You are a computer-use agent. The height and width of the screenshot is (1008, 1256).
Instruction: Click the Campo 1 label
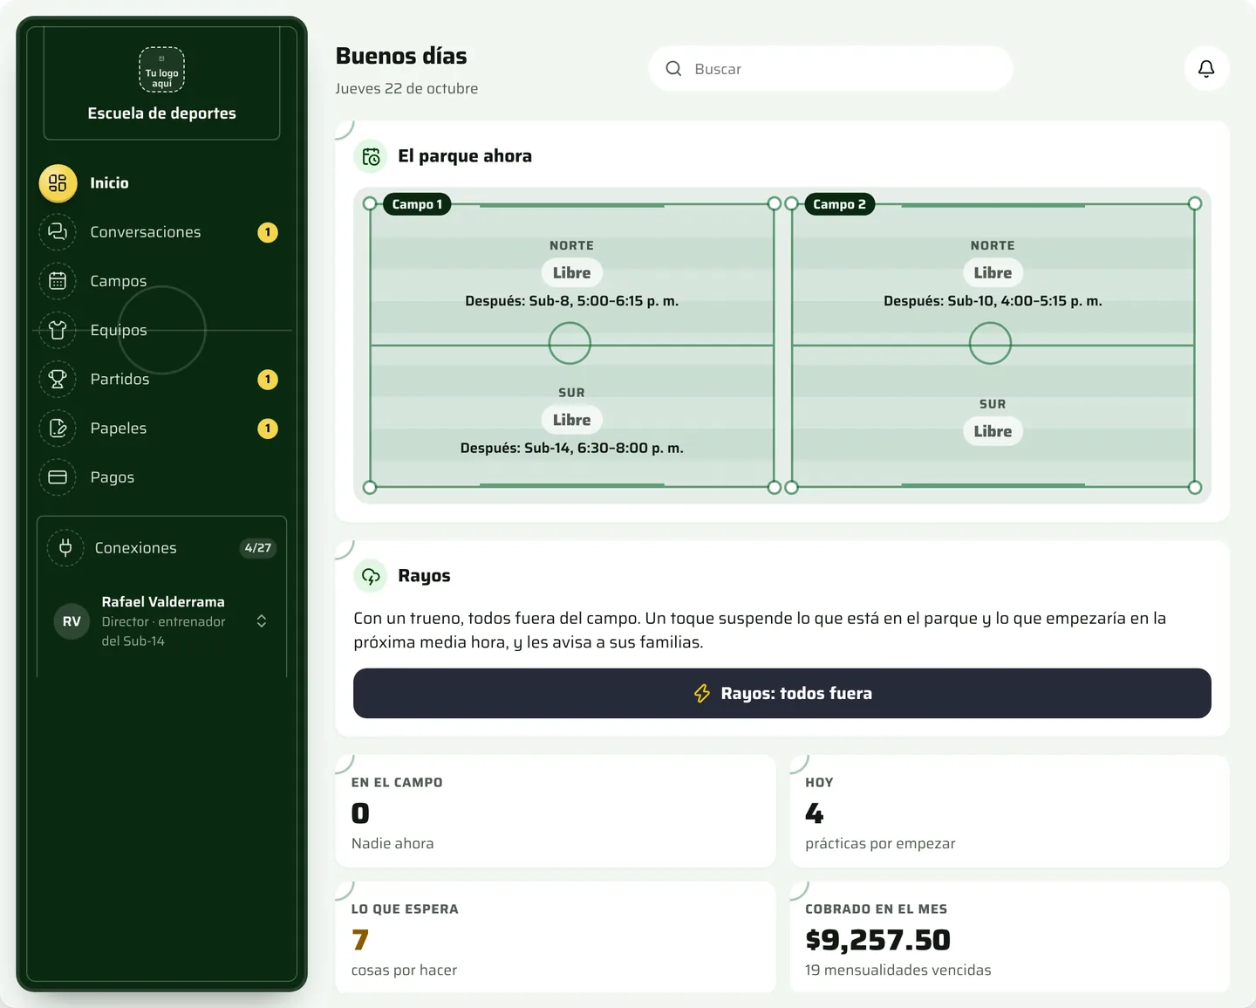click(417, 204)
